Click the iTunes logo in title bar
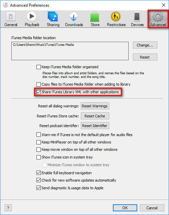 point(6,5)
